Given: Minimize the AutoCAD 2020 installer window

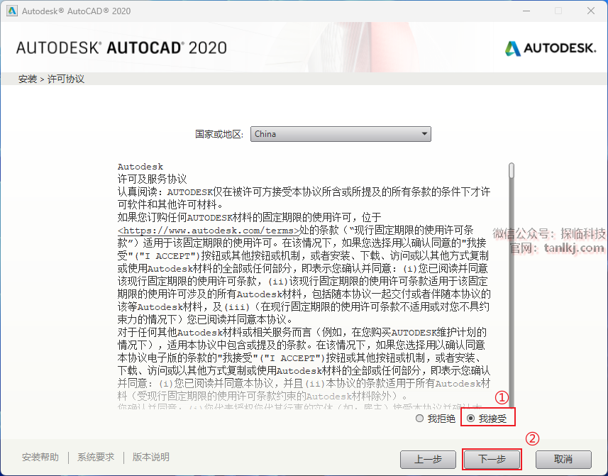Looking at the screenshot, I should (526, 11).
